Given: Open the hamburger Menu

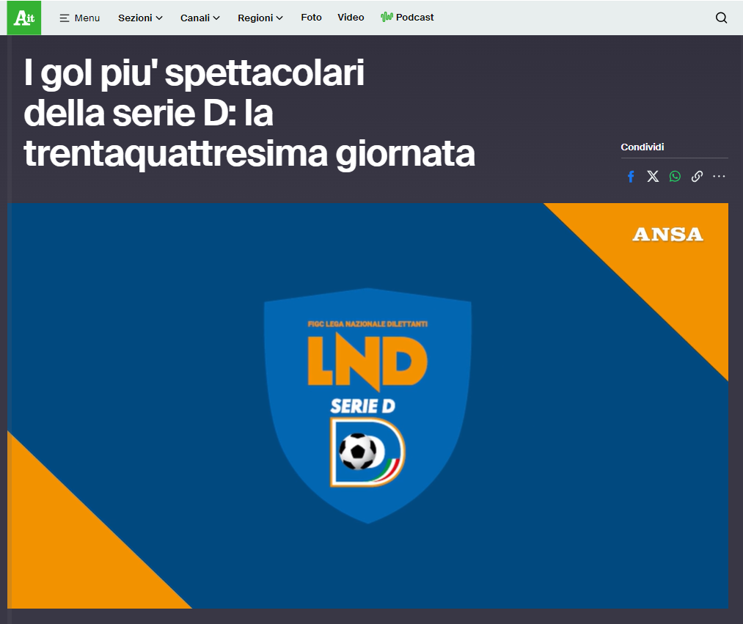Looking at the screenshot, I should click(80, 18).
